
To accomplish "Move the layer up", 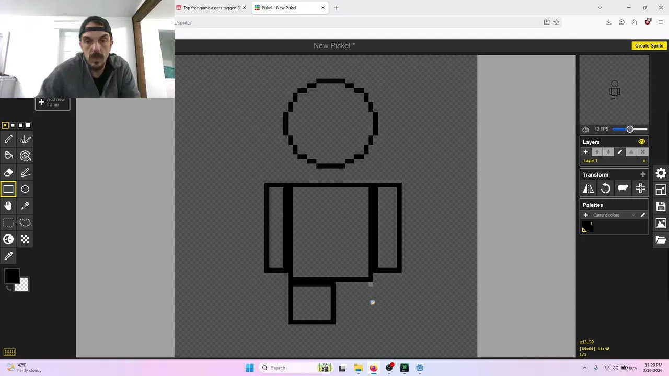I will 597,152.
